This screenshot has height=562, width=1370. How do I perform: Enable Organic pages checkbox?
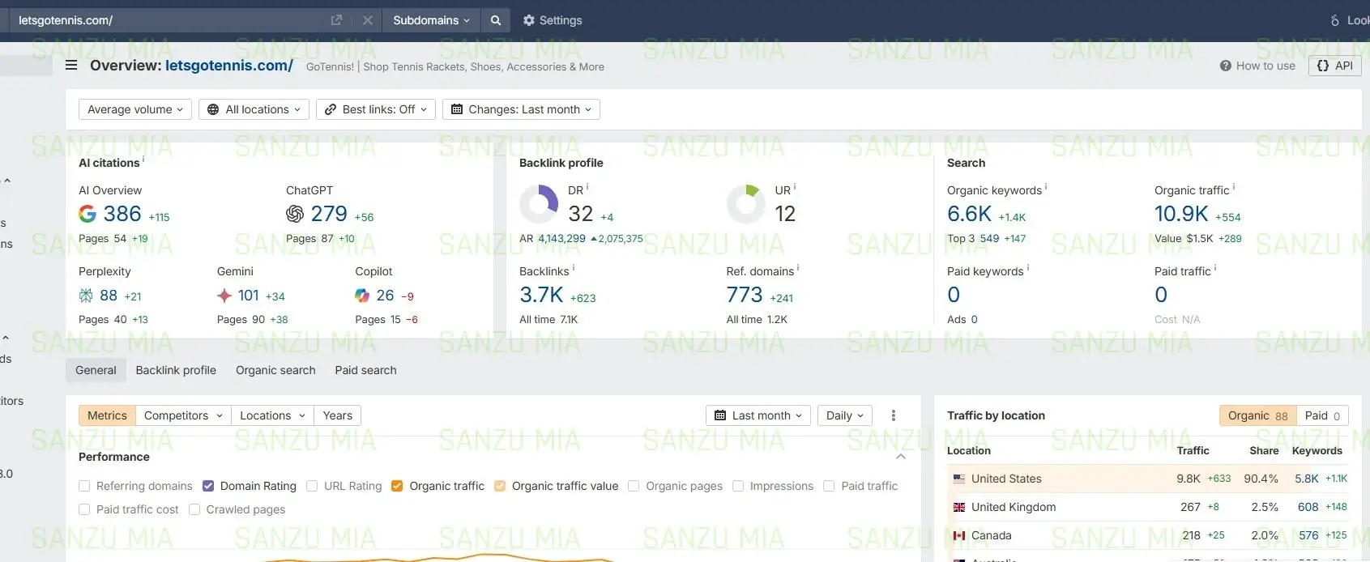[634, 486]
